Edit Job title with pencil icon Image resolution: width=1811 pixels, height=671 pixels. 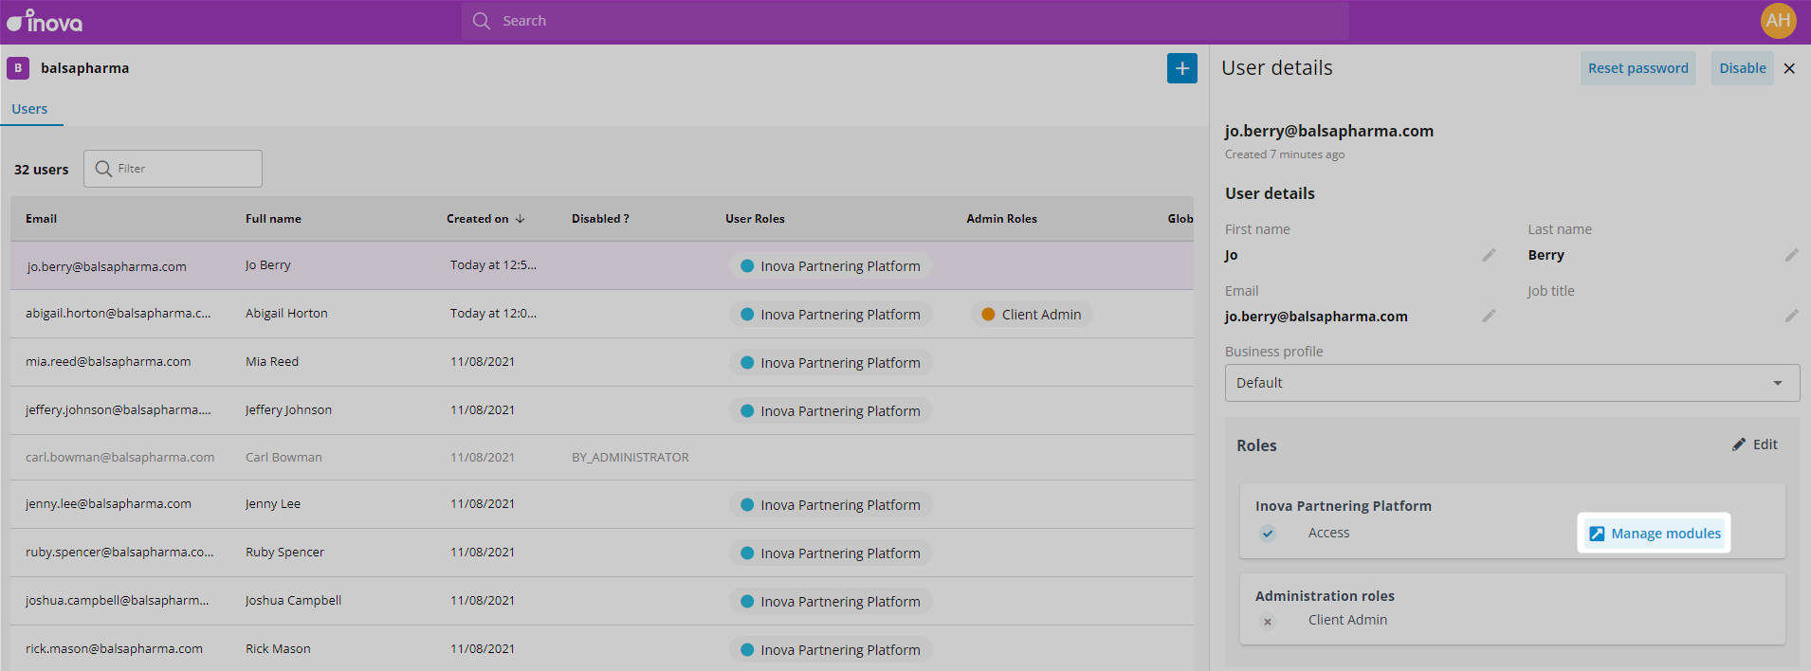(x=1791, y=316)
